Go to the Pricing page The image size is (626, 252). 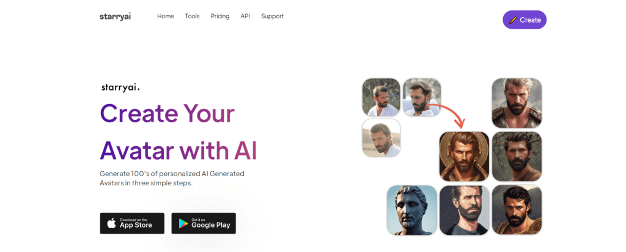point(220,17)
